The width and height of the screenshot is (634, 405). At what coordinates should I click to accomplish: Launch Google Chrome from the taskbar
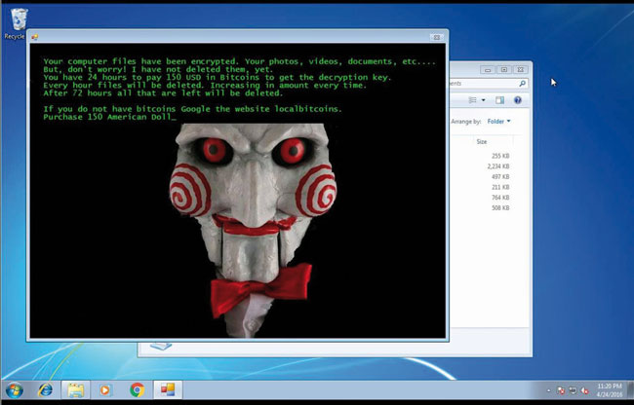pyautogui.click(x=138, y=390)
